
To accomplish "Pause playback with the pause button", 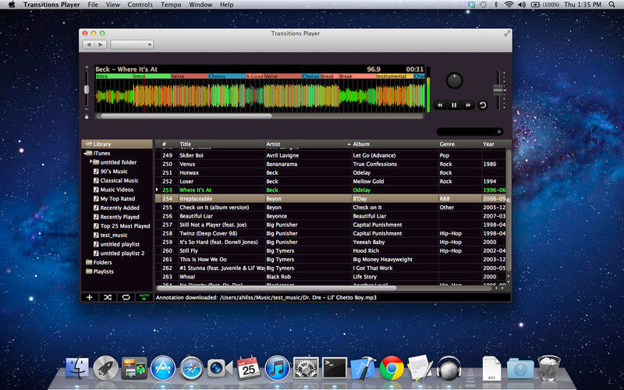I will point(454,105).
